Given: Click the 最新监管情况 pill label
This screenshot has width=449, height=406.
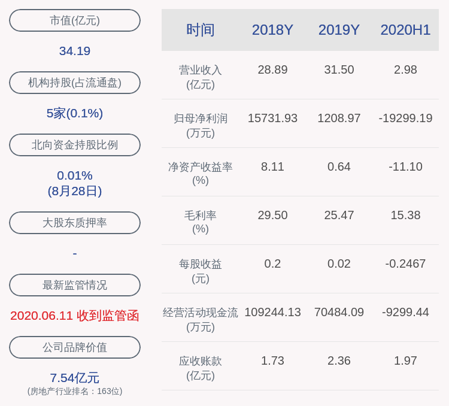Looking at the screenshot, I should 75,285.
